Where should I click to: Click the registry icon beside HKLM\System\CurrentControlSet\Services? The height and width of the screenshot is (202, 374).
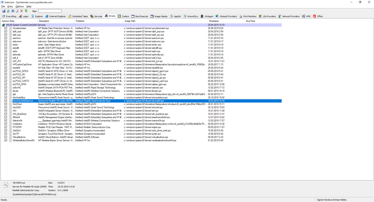pos(4,25)
